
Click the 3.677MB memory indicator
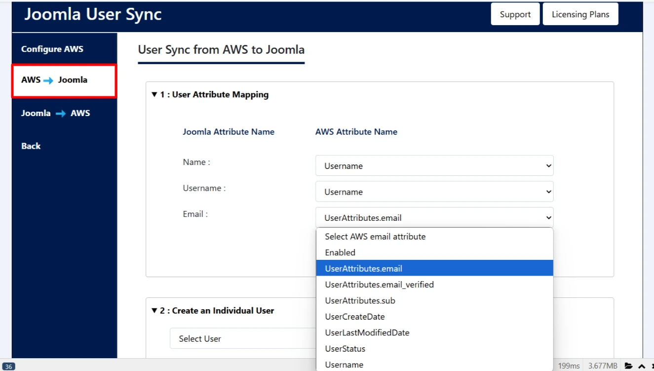click(603, 366)
